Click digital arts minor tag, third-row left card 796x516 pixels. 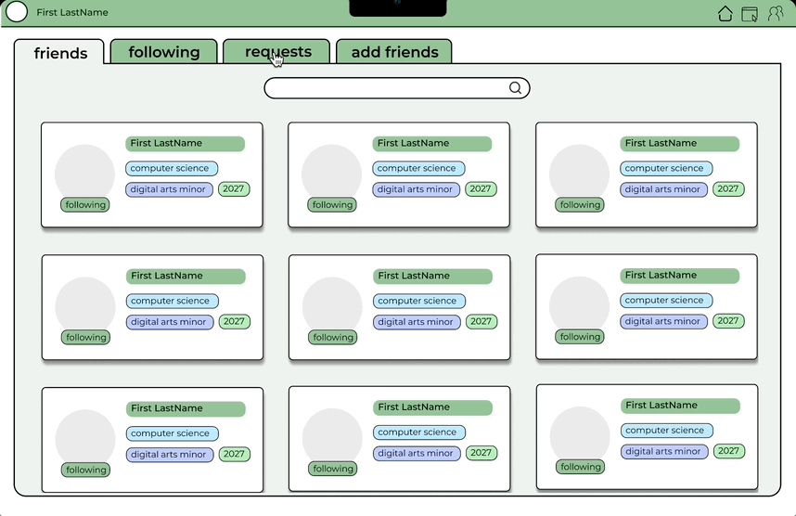coord(170,455)
